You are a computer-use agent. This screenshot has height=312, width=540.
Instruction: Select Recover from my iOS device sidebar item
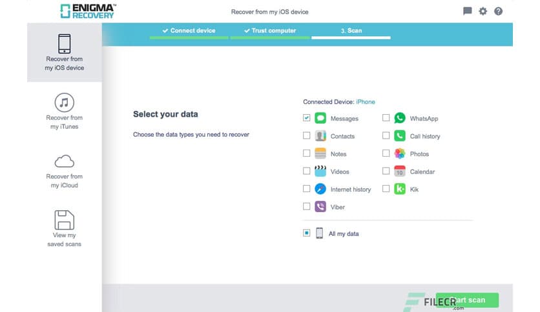click(65, 53)
